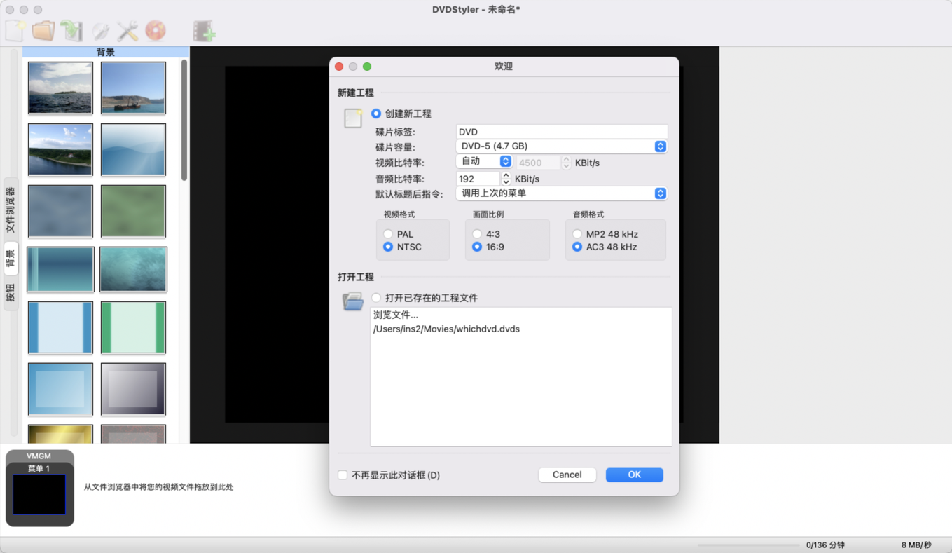Click the 画面比例 group label
Viewport: 952px width, 553px height.
tap(488, 214)
